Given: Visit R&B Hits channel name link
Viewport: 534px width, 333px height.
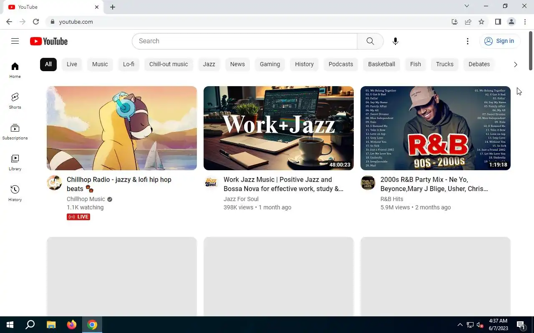Looking at the screenshot, I should tap(392, 199).
